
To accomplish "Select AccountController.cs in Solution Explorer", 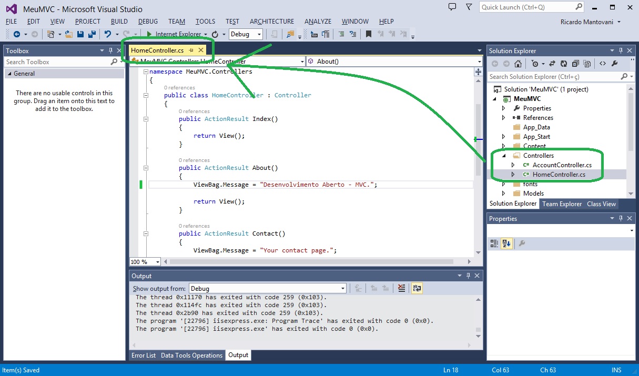I will (562, 165).
